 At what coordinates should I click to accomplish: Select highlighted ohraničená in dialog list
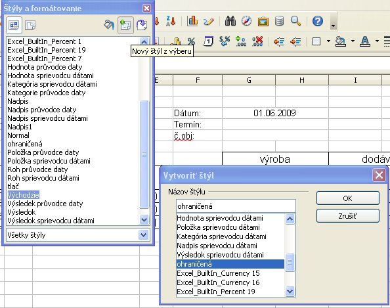(230, 264)
